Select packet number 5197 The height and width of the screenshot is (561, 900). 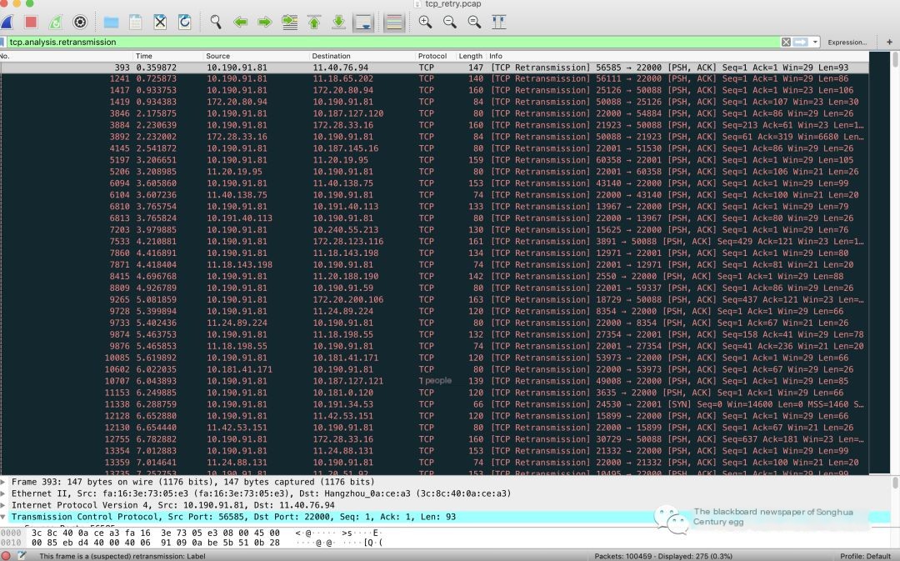click(x=434, y=160)
